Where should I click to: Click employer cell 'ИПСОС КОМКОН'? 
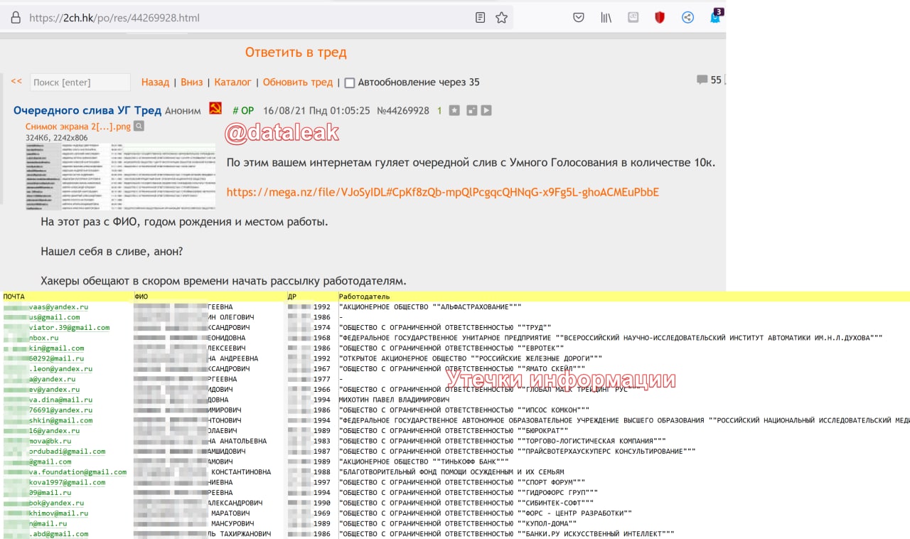tap(464, 410)
